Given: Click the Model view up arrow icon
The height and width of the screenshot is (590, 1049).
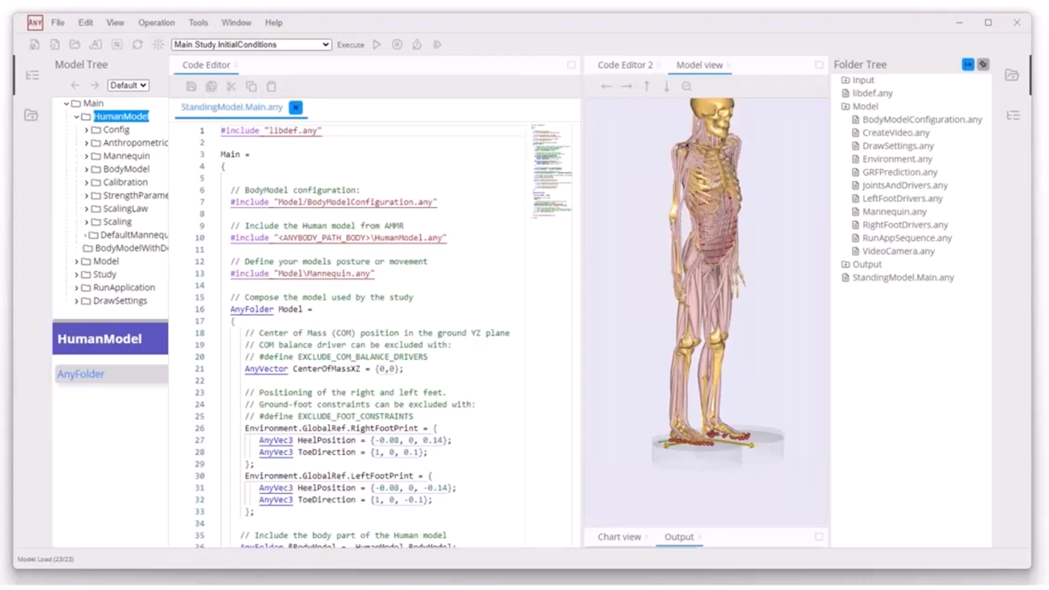Looking at the screenshot, I should [647, 87].
